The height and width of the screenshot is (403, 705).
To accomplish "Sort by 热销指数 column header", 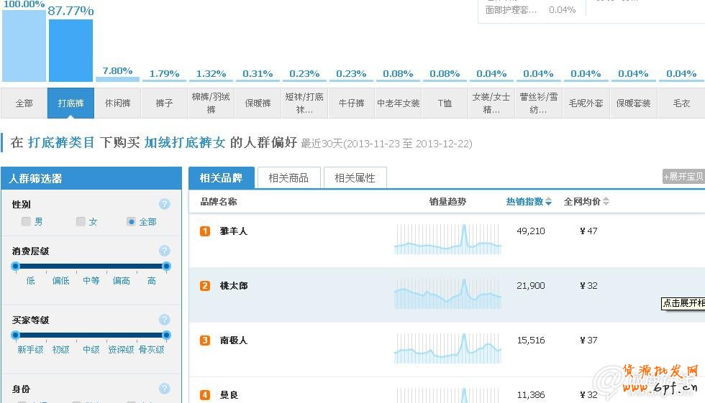I will 529,202.
